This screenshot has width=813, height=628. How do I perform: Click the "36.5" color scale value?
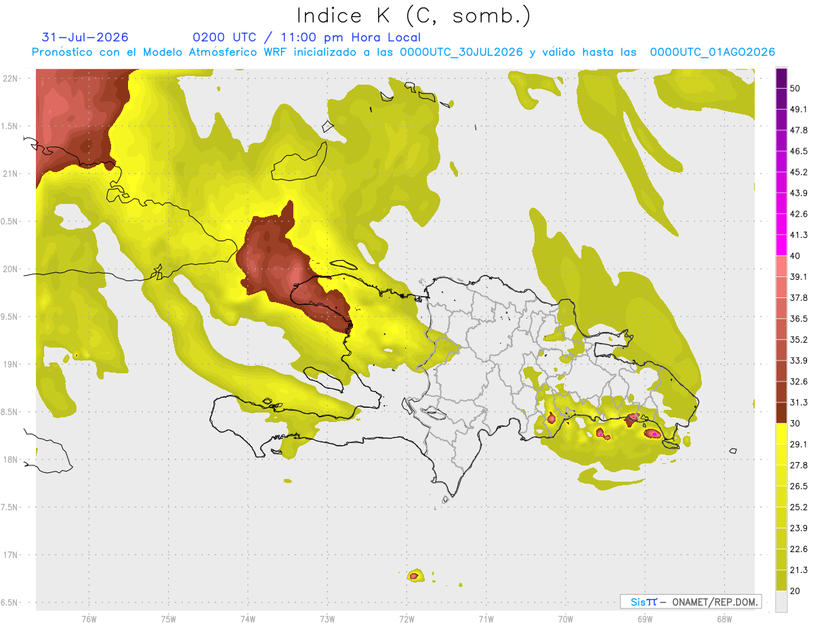point(799,318)
